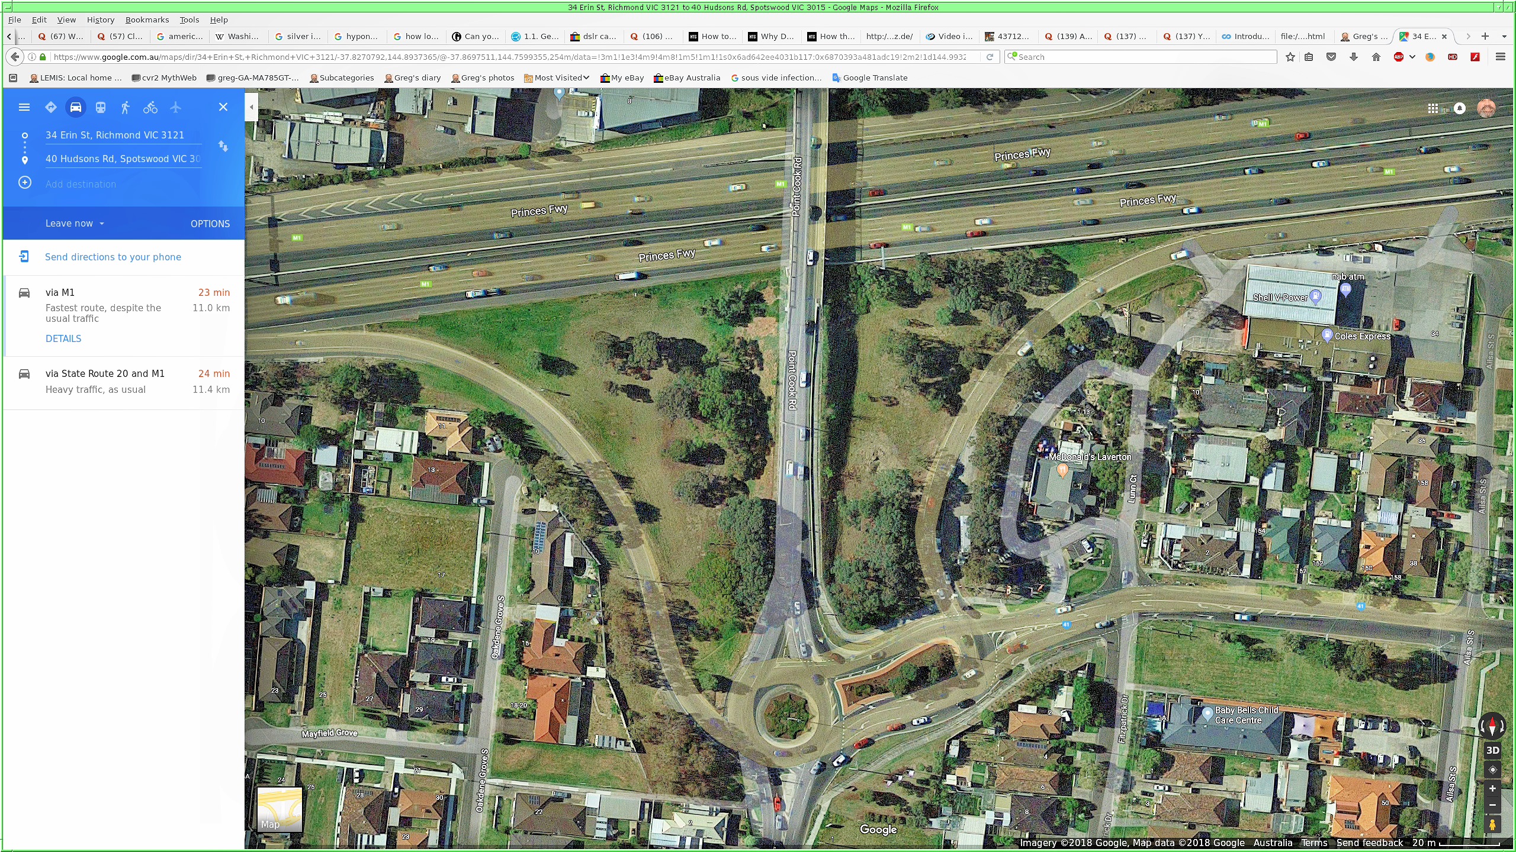Open the View menu
The image size is (1516, 852).
66,20
